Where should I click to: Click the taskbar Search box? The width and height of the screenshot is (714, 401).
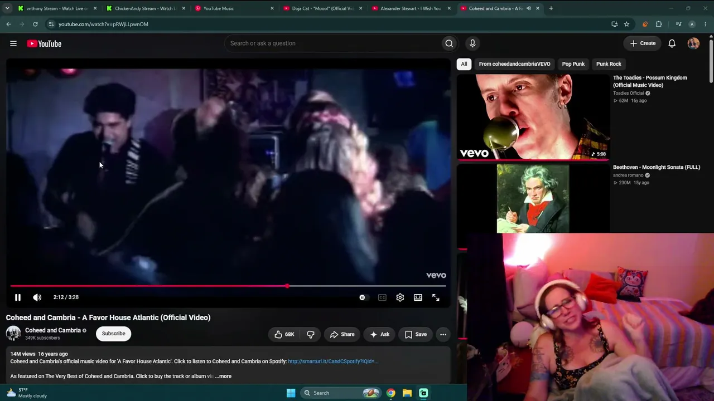(x=341, y=393)
